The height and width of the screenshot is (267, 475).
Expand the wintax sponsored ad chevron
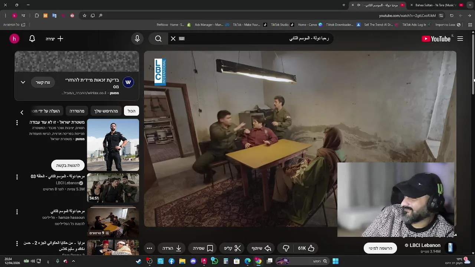point(23,82)
